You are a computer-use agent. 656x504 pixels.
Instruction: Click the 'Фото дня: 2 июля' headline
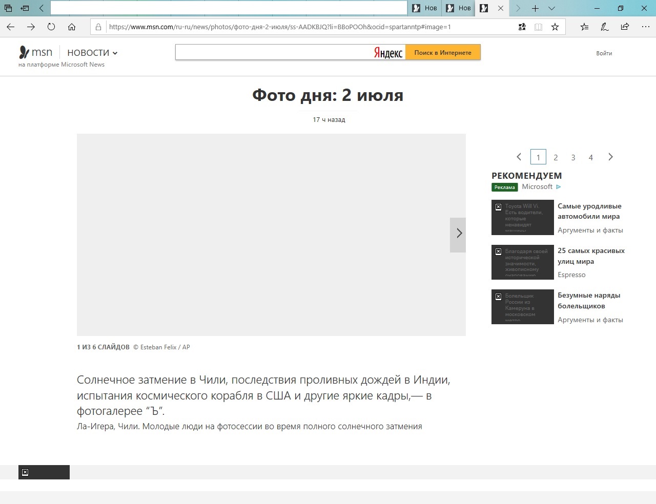click(328, 95)
